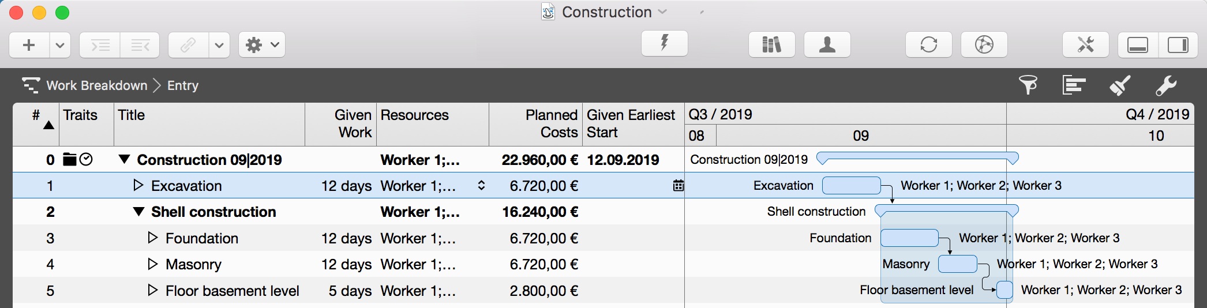Click the Work Breakdown breadcrumb

coord(96,85)
